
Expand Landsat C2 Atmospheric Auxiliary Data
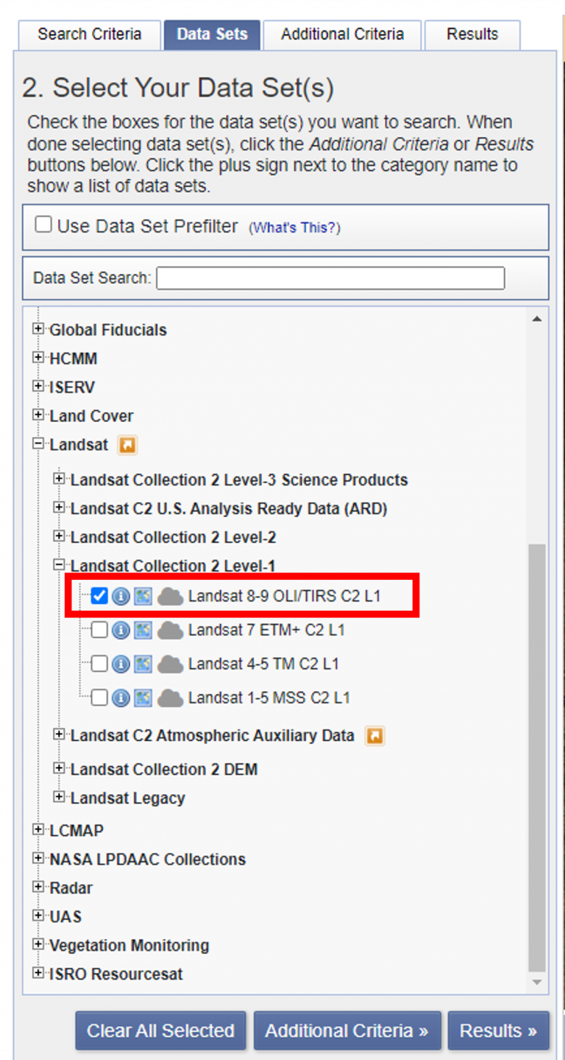coord(60,734)
